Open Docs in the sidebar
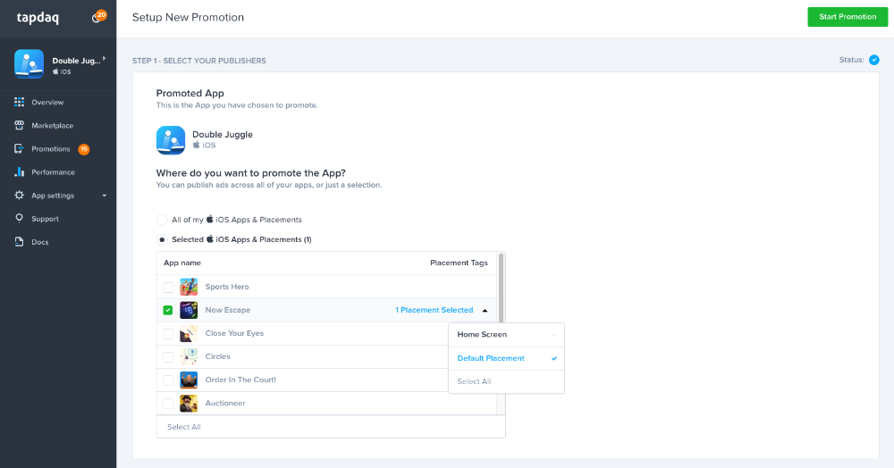The image size is (894, 468). (40, 243)
